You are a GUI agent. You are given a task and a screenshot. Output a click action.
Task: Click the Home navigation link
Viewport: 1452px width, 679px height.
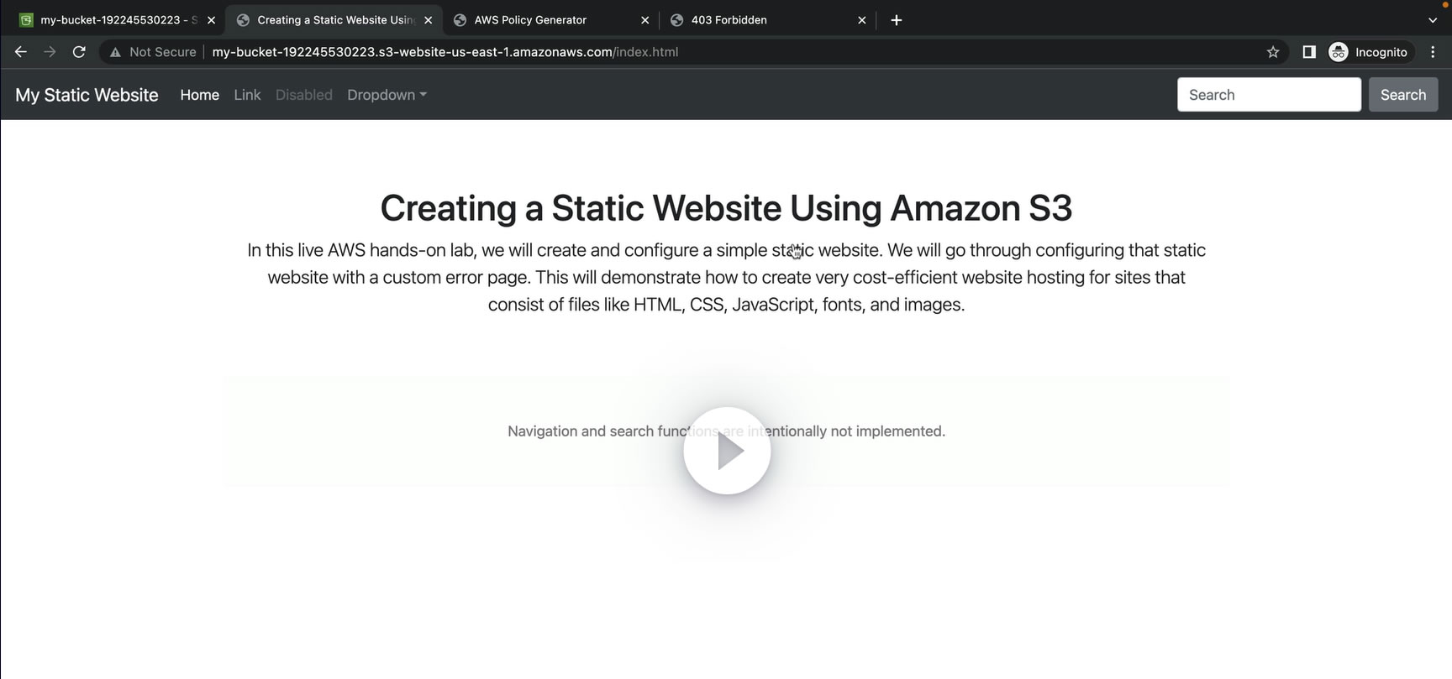point(199,95)
